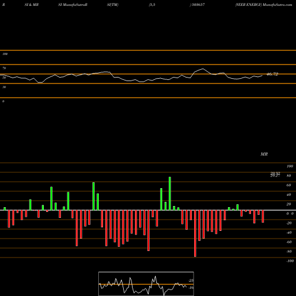Click the 100 label on MR axis
This screenshot has height=296, width=296.
pos(290,166)
